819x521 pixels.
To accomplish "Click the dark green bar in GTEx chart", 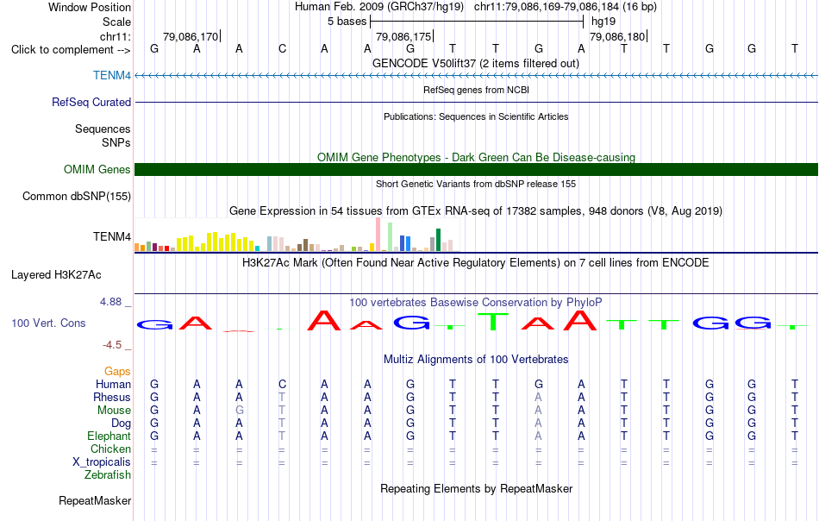I will tap(439, 241).
